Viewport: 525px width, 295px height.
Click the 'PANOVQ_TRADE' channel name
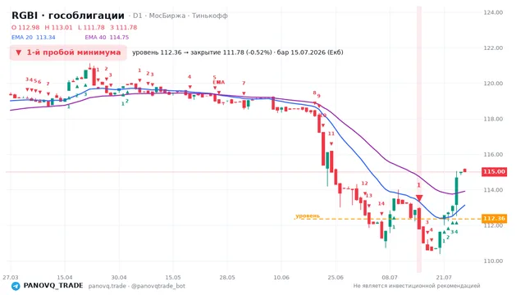(53, 286)
